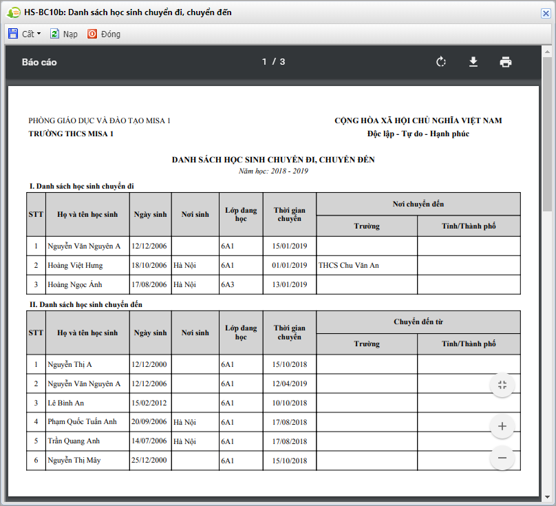Click the date 12/04/2019
Screen dimensions: 556x506
289,383
